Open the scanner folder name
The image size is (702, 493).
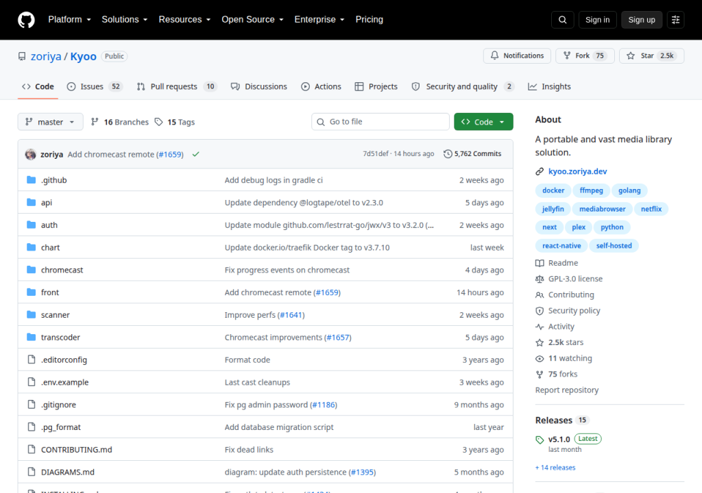point(56,315)
